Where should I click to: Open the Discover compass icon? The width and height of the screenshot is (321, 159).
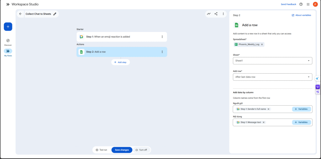tap(8, 40)
